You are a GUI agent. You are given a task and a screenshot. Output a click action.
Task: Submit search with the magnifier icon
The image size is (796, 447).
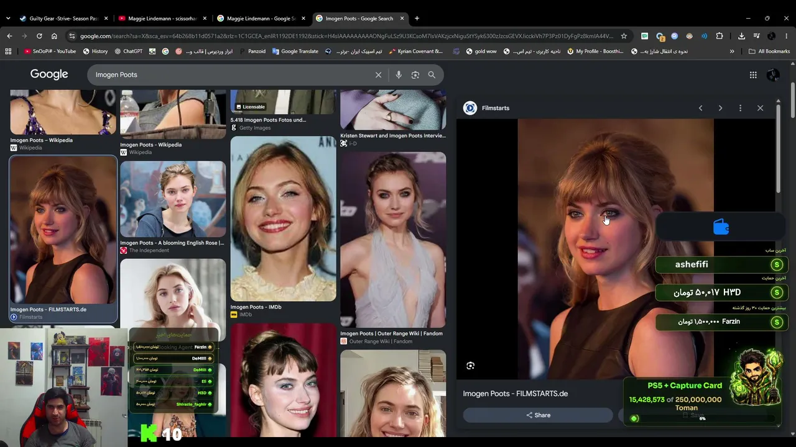[432, 74]
